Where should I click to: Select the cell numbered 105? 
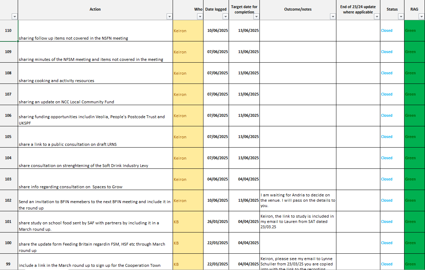click(x=9, y=137)
